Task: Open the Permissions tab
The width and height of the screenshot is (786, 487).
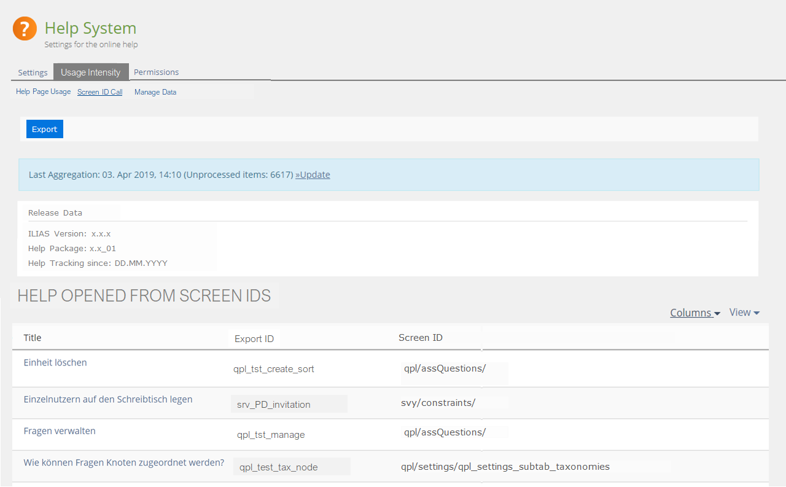Action: [x=157, y=72]
